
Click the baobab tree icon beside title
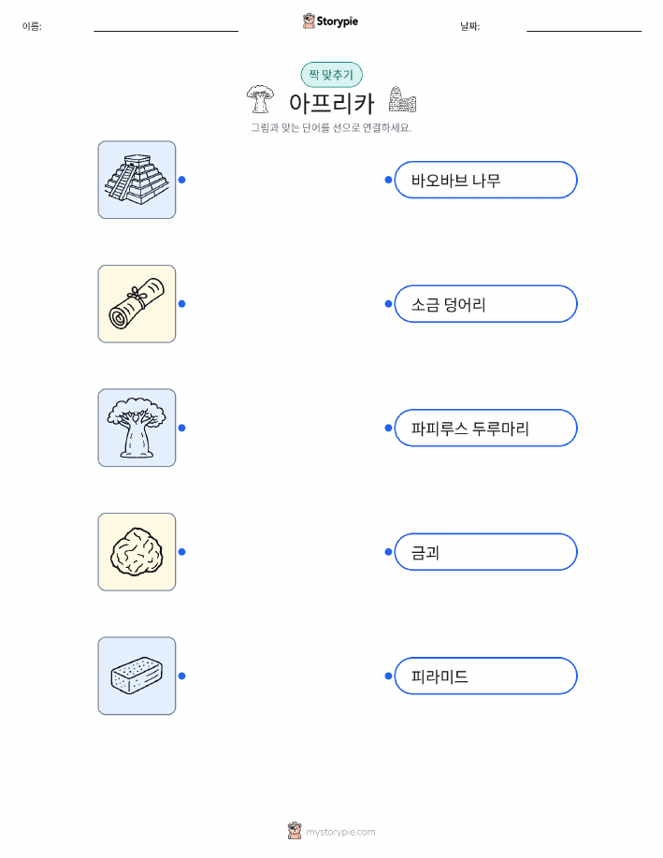pos(260,99)
